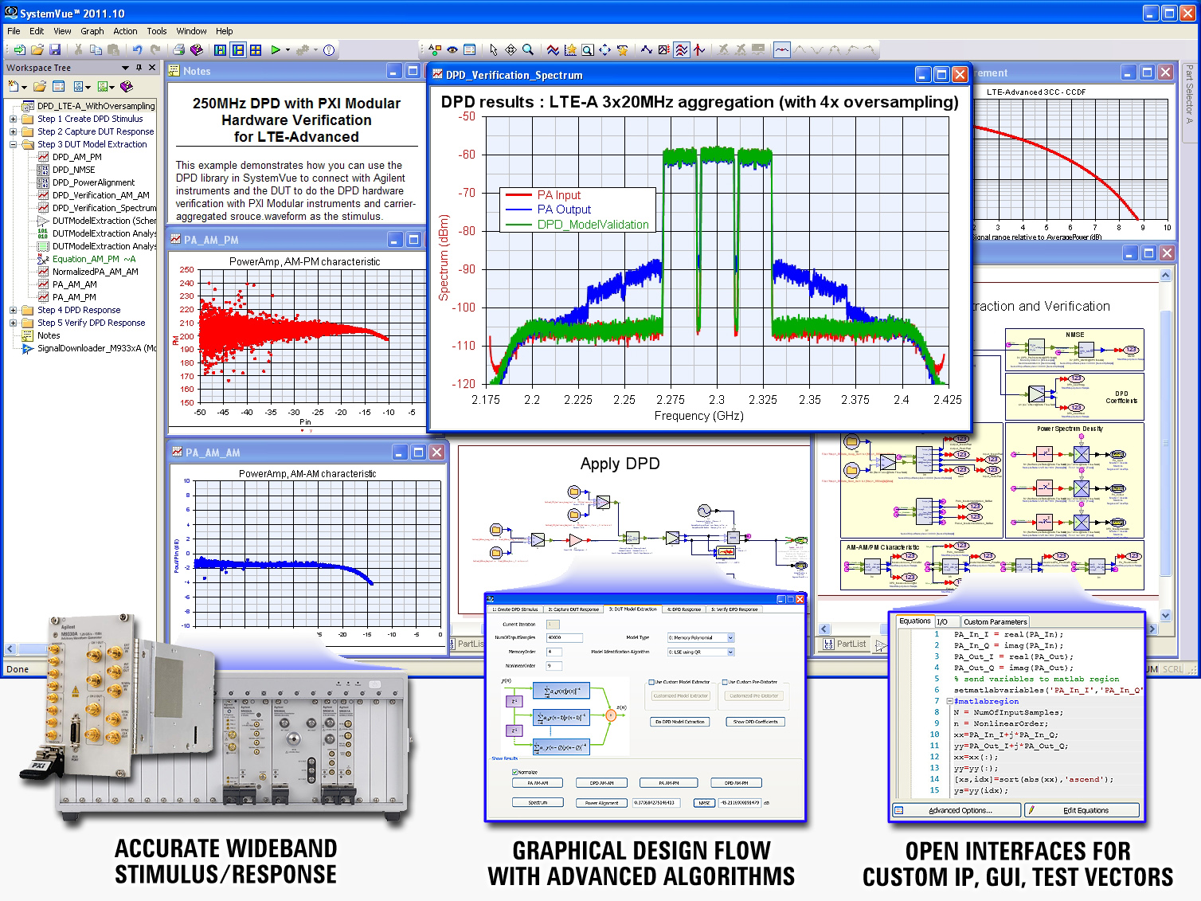Image resolution: width=1201 pixels, height=901 pixels.
Task: Check Use Custom Pre-Distorter box
Action: click(725, 682)
